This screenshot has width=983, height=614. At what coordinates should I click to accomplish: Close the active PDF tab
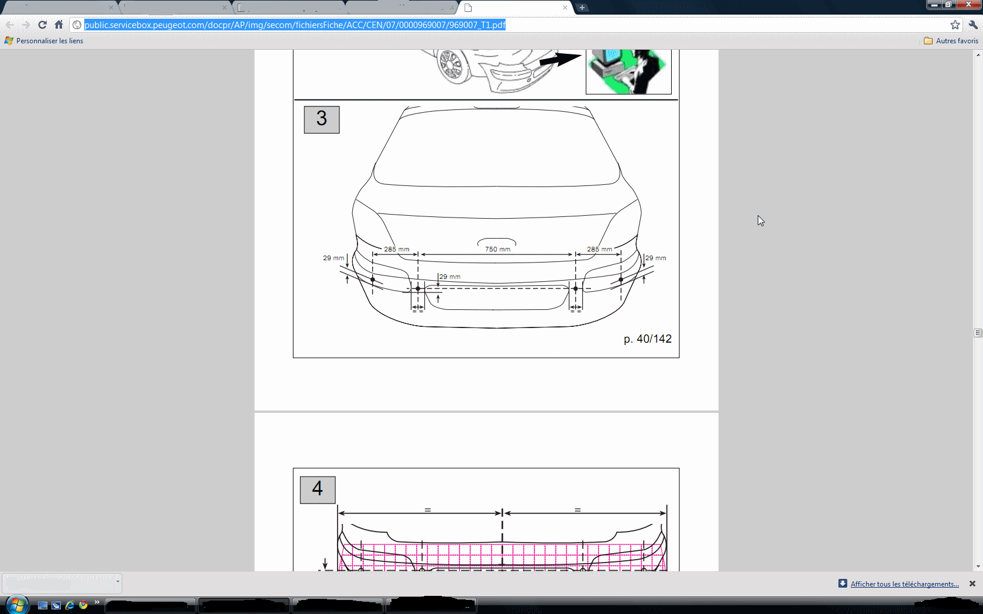[x=565, y=8]
